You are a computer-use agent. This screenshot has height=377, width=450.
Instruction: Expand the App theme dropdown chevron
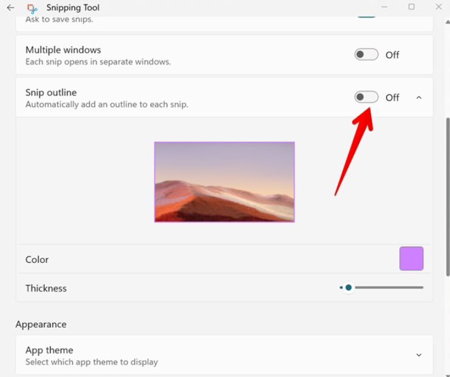tap(418, 355)
